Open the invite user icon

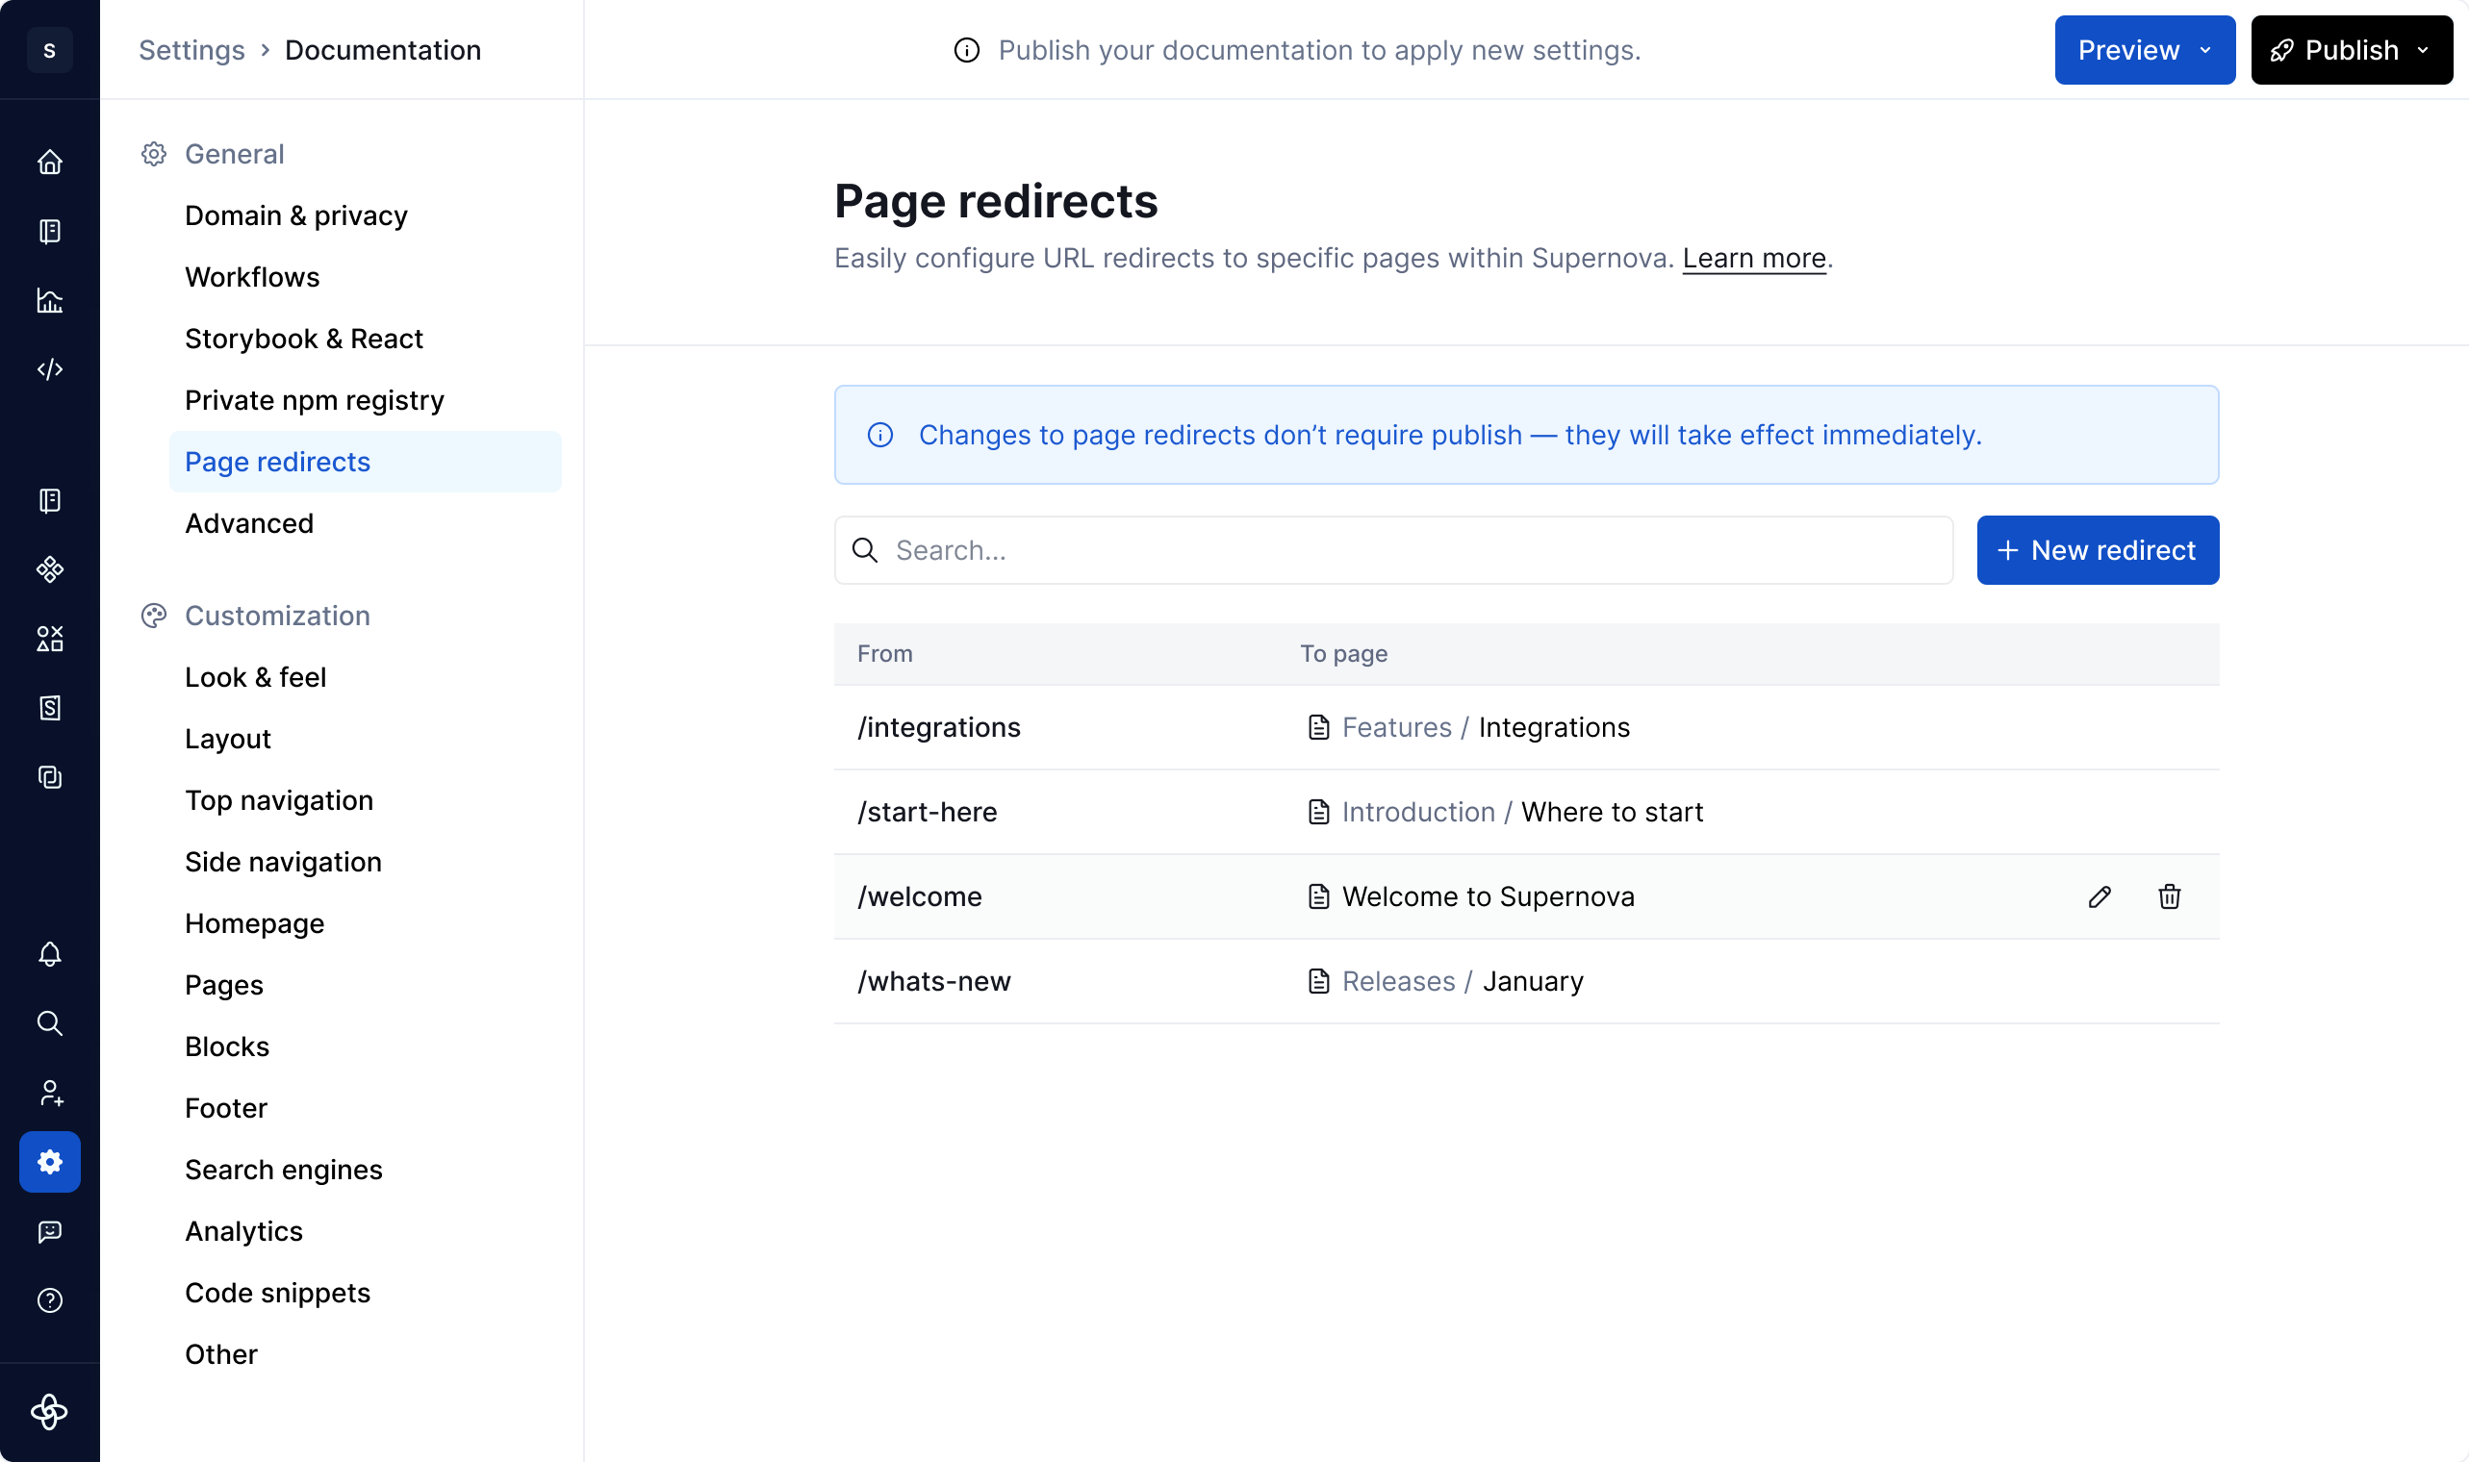click(49, 1094)
